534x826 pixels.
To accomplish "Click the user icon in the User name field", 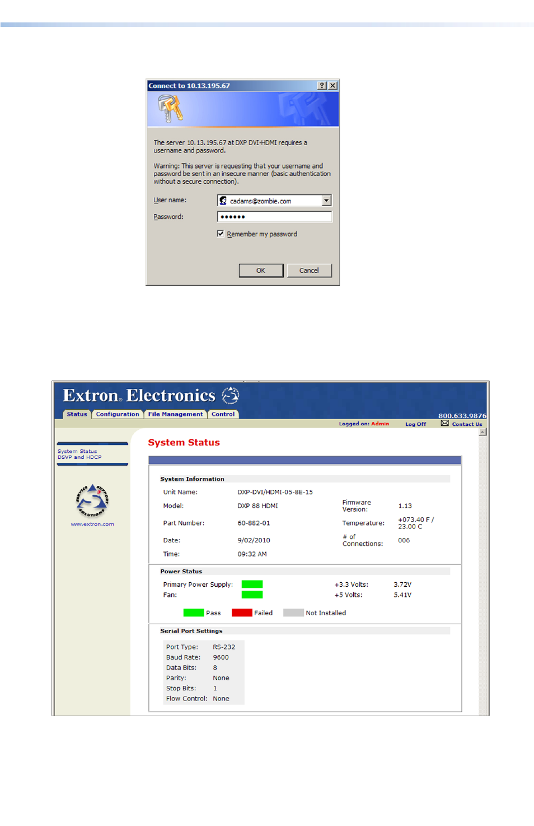I will [x=223, y=201].
